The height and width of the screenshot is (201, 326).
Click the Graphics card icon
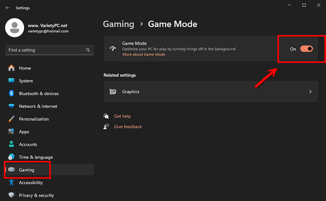[x=113, y=92]
